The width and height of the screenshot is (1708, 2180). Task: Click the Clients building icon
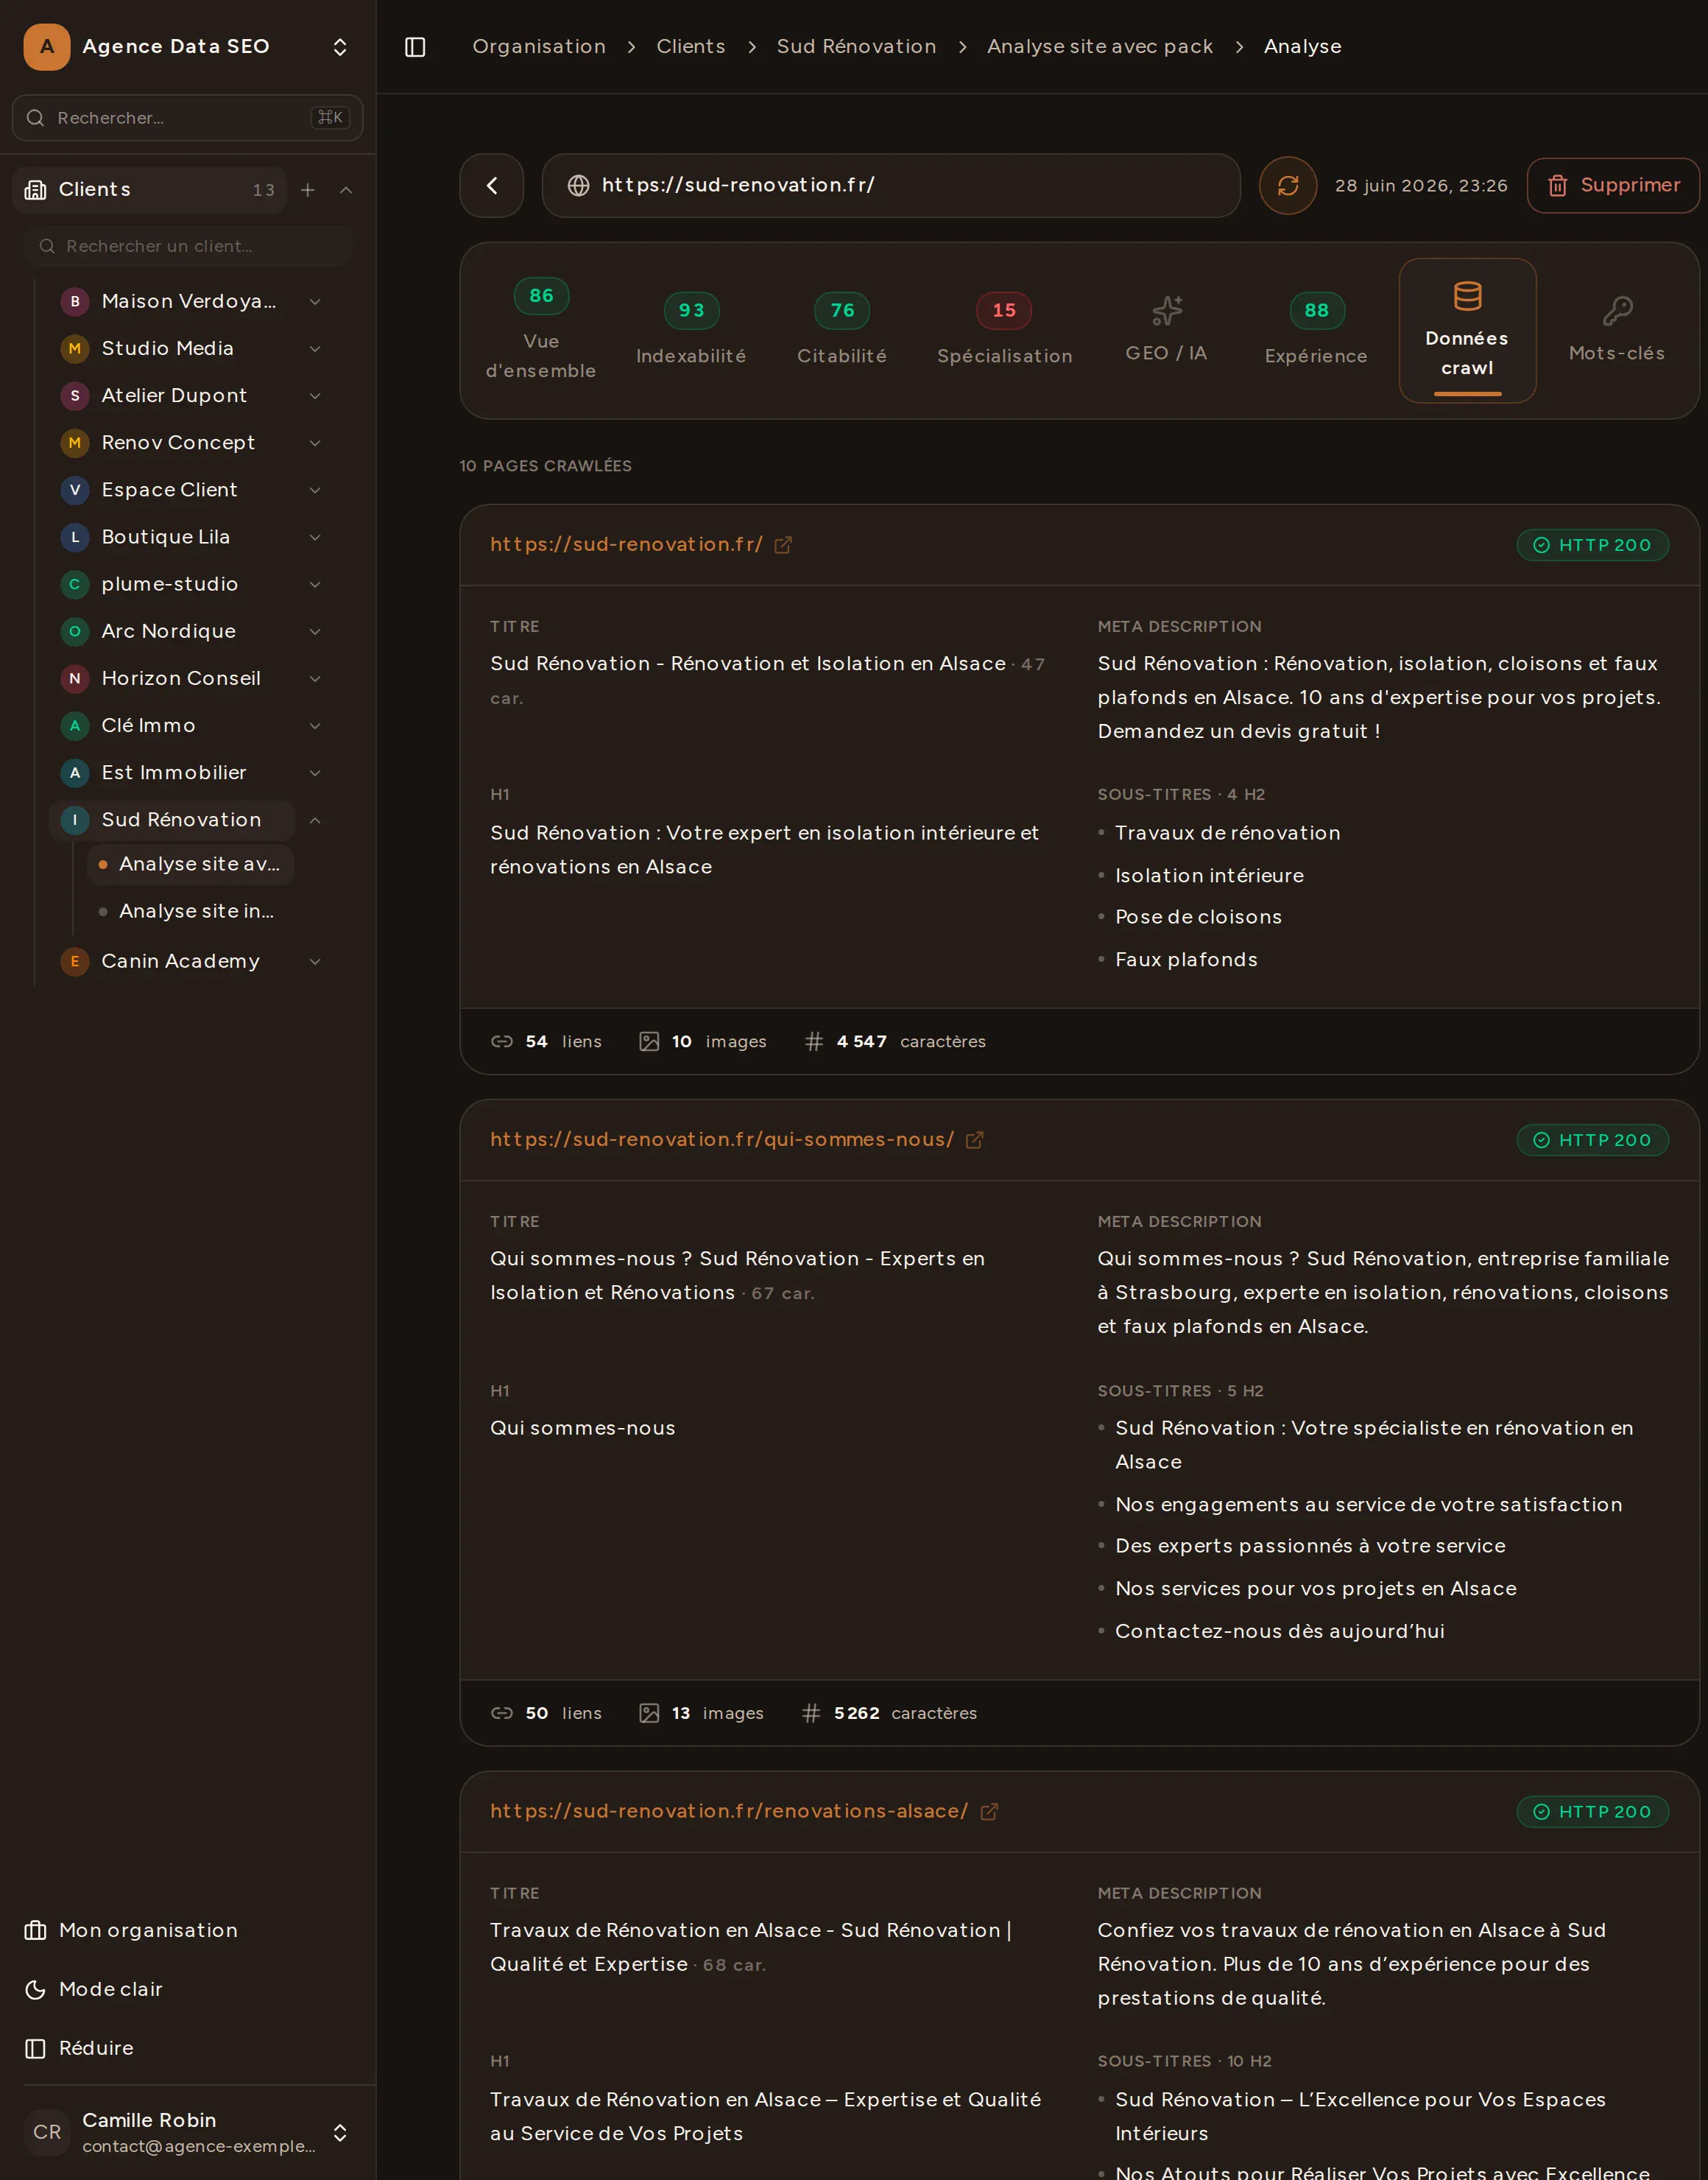pos(36,190)
